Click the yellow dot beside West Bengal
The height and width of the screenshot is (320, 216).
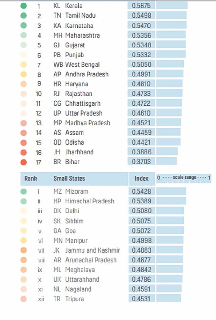[23, 65]
